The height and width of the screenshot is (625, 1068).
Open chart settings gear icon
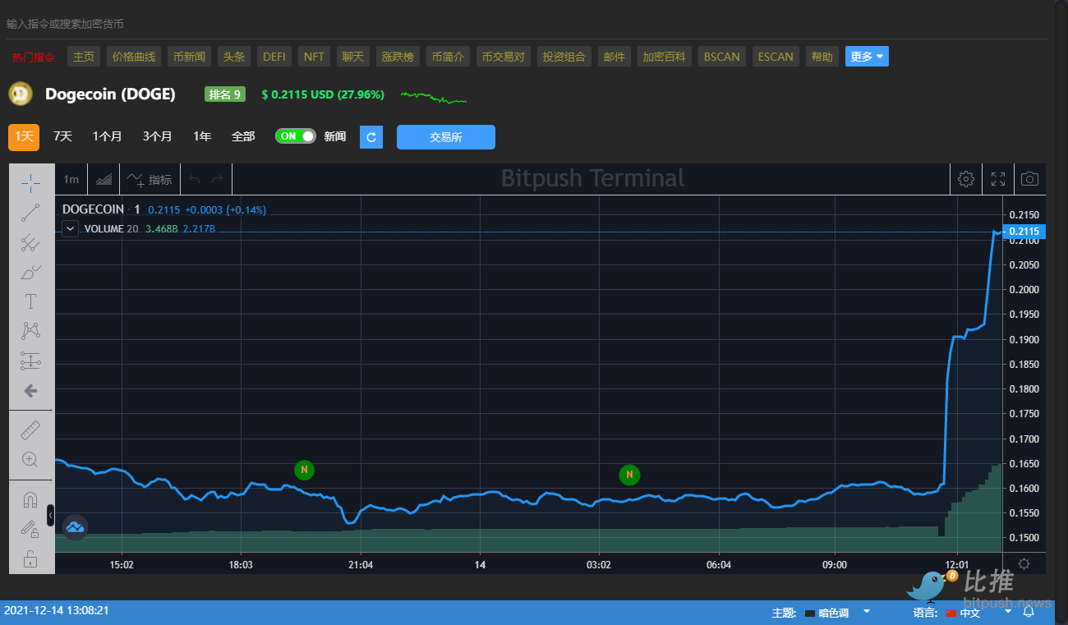tap(966, 179)
